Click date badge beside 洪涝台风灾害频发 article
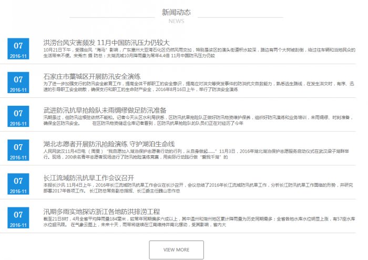This screenshot has width=368, height=260. pyautogui.click(x=18, y=49)
